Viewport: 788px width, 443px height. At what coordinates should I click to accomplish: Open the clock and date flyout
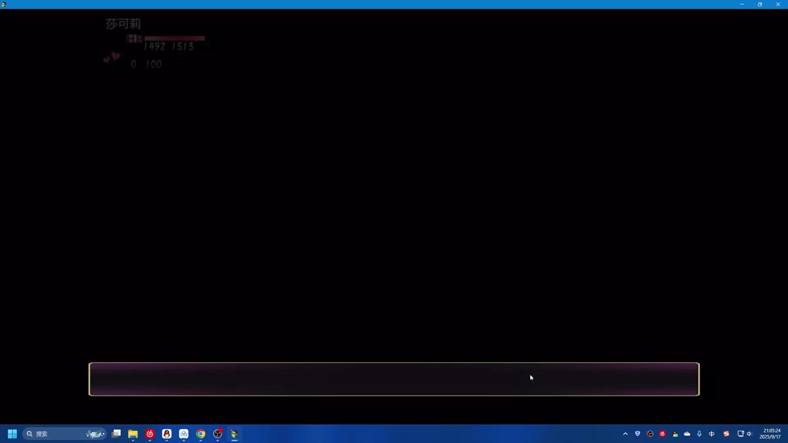pos(770,434)
